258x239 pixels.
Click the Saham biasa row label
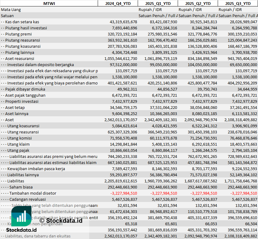pos(21,187)
